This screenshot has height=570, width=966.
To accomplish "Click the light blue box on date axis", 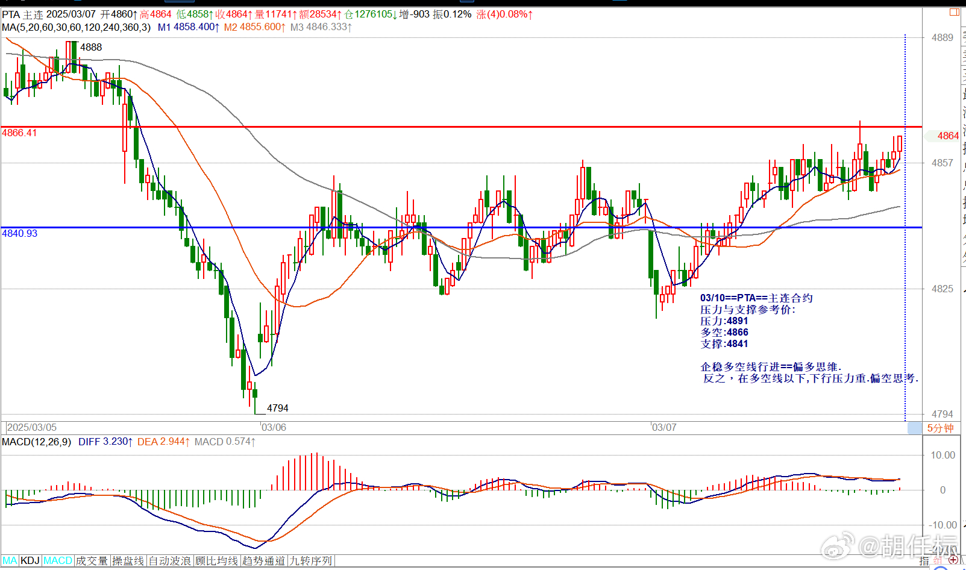I will 915,428.
